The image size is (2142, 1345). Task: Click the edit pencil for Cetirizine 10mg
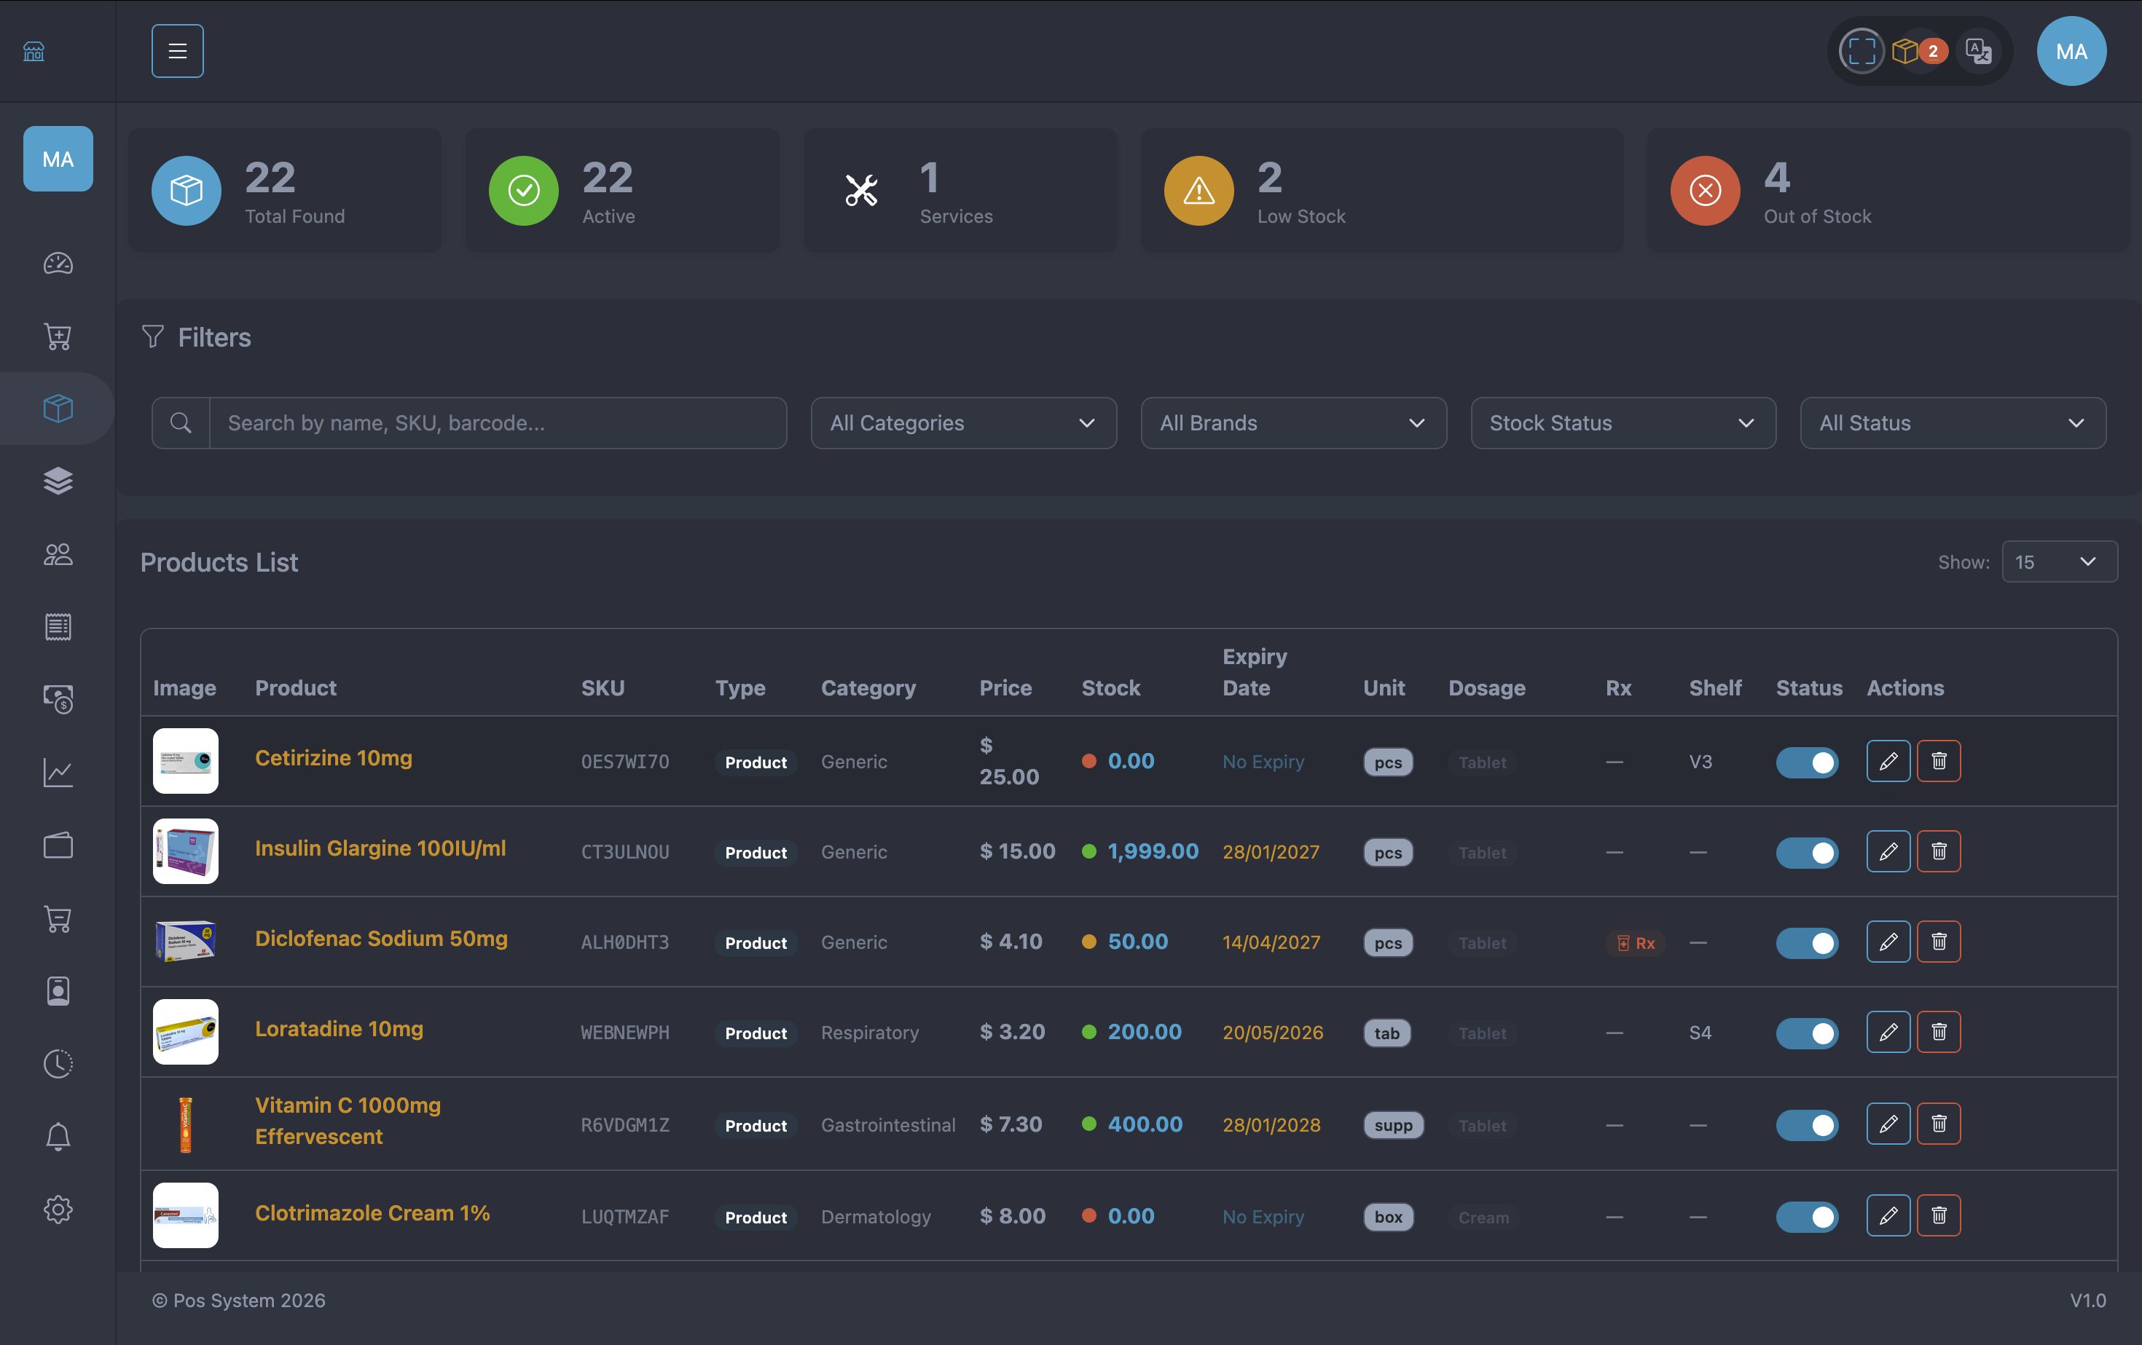coord(1888,761)
